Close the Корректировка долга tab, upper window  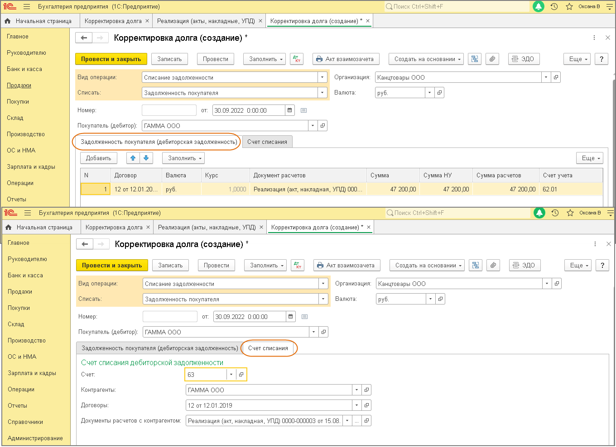pos(147,21)
